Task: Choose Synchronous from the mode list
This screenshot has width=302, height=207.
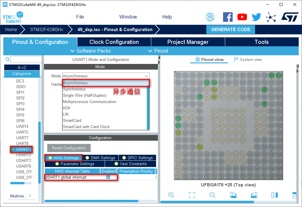Action: tap(74, 89)
